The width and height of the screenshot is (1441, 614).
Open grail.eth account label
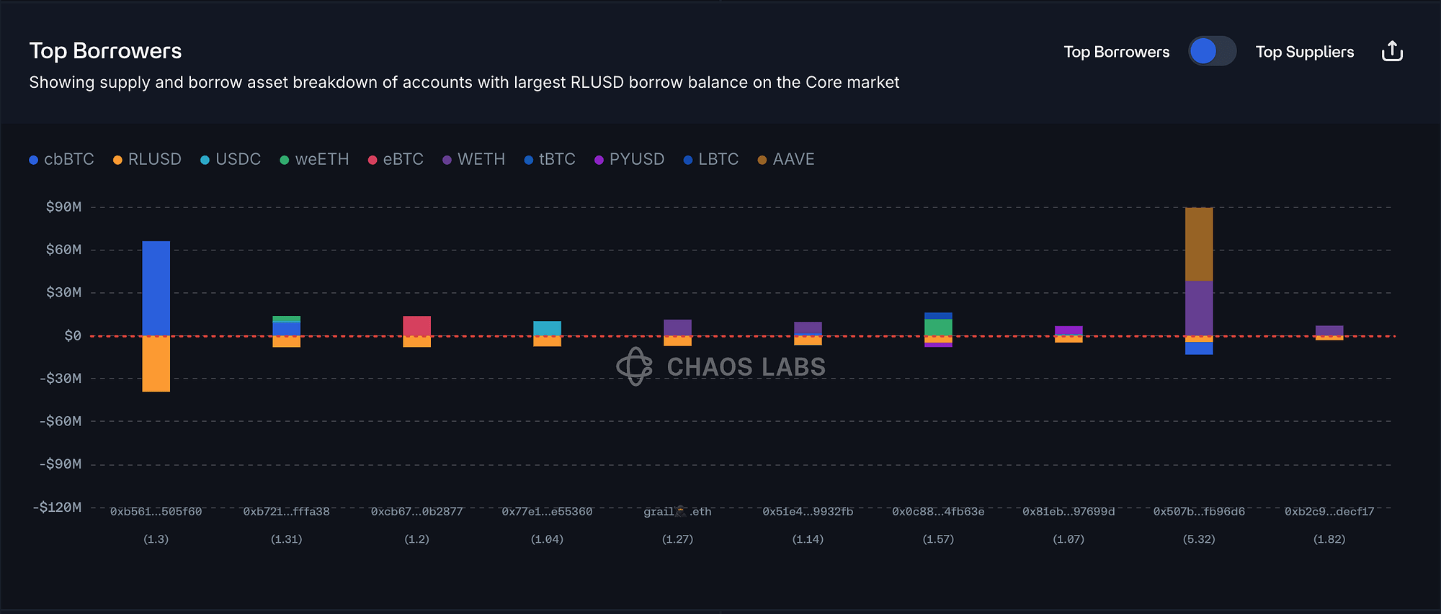pyautogui.click(x=677, y=512)
